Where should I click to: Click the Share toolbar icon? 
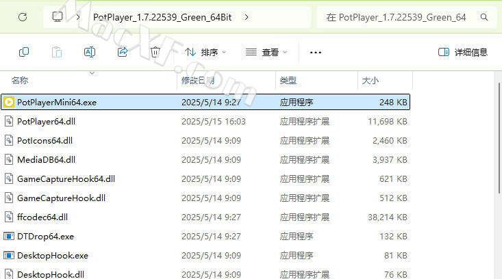123,52
